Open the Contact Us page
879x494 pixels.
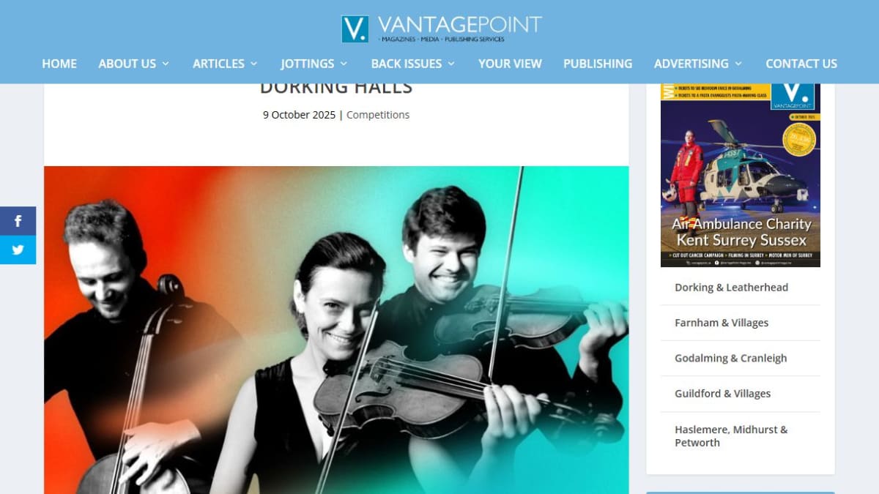pyautogui.click(x=801, y=64)
